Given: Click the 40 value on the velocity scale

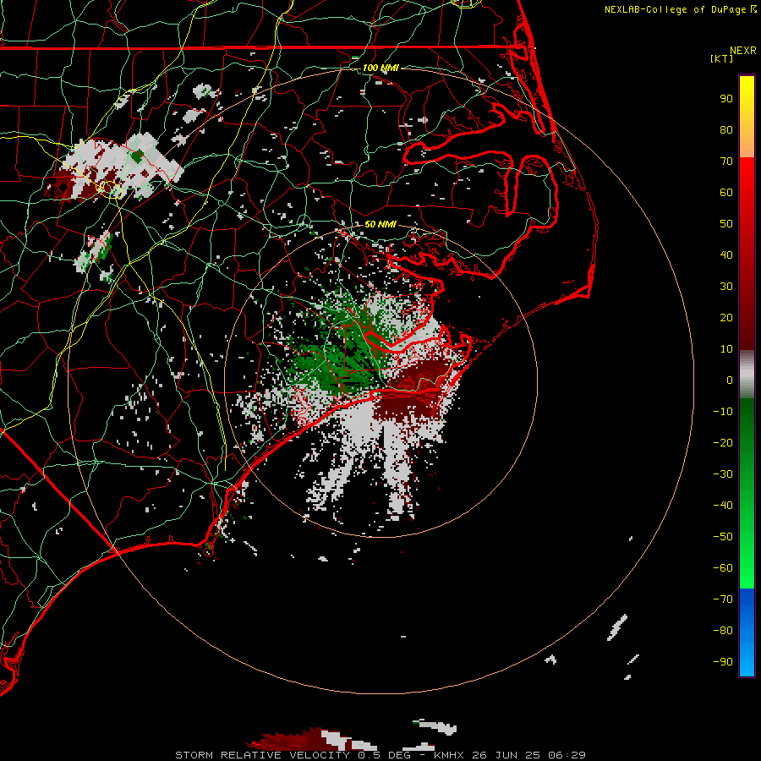Looking at the screenshot, I should (726, 255).
